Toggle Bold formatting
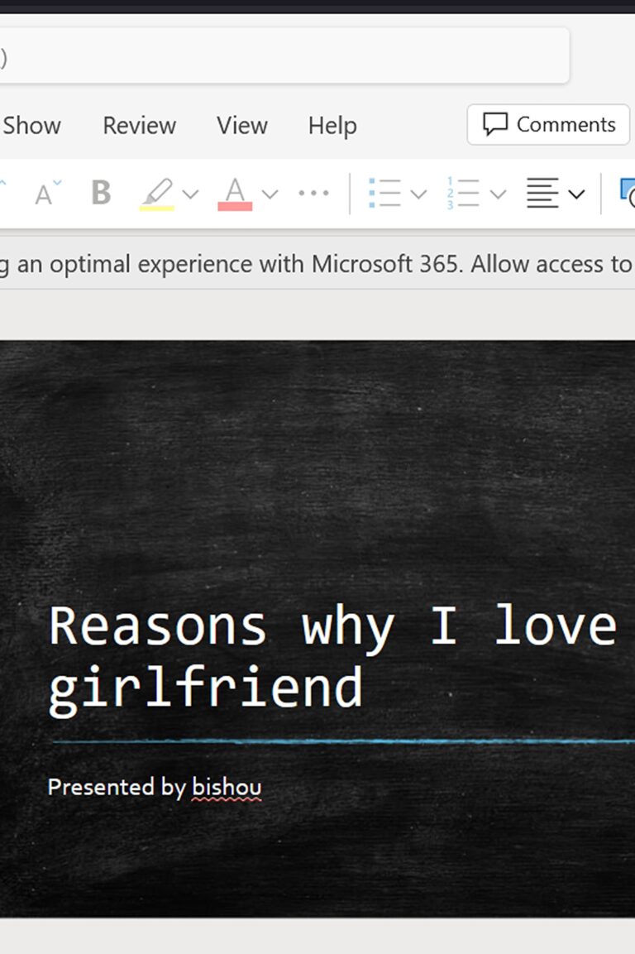The width and height of the screenshot is (635, 954). pos(101,194)
